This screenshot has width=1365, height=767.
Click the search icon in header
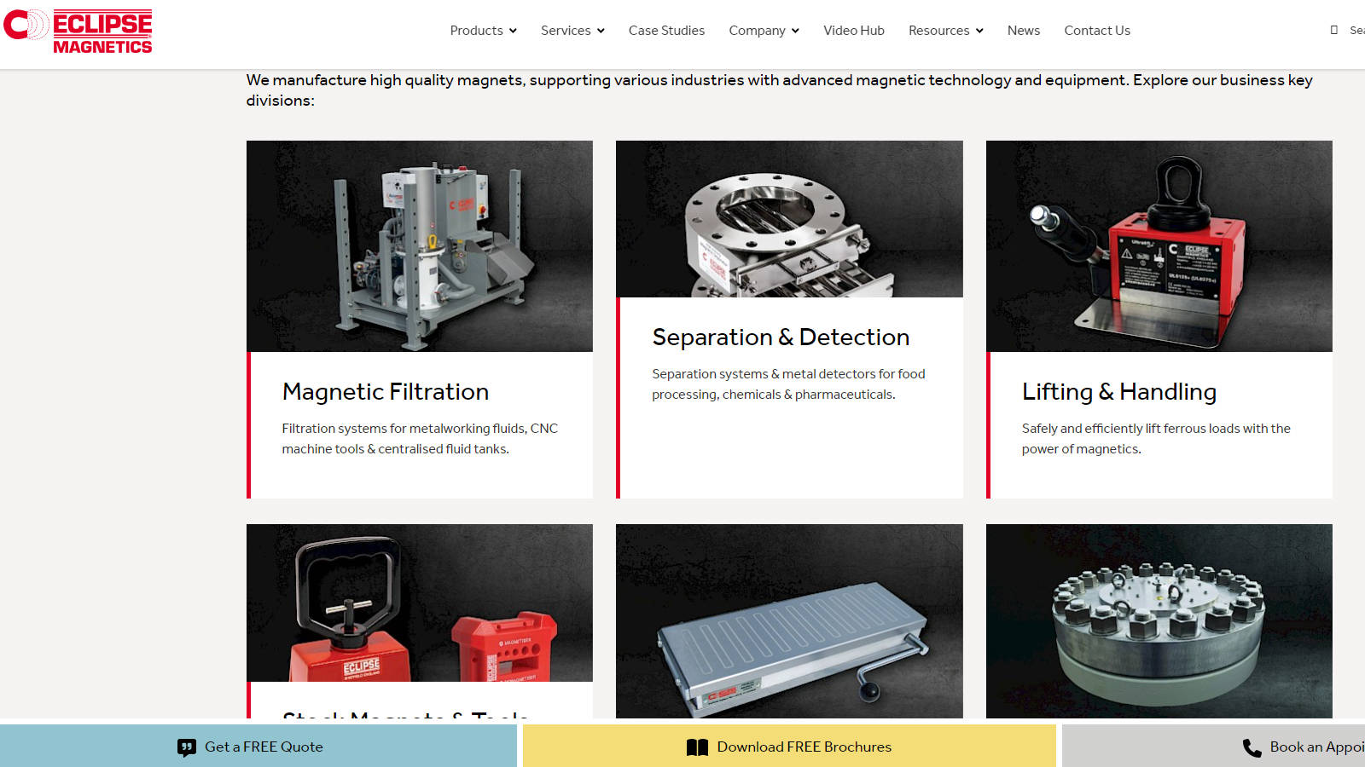coord(1334,30)
